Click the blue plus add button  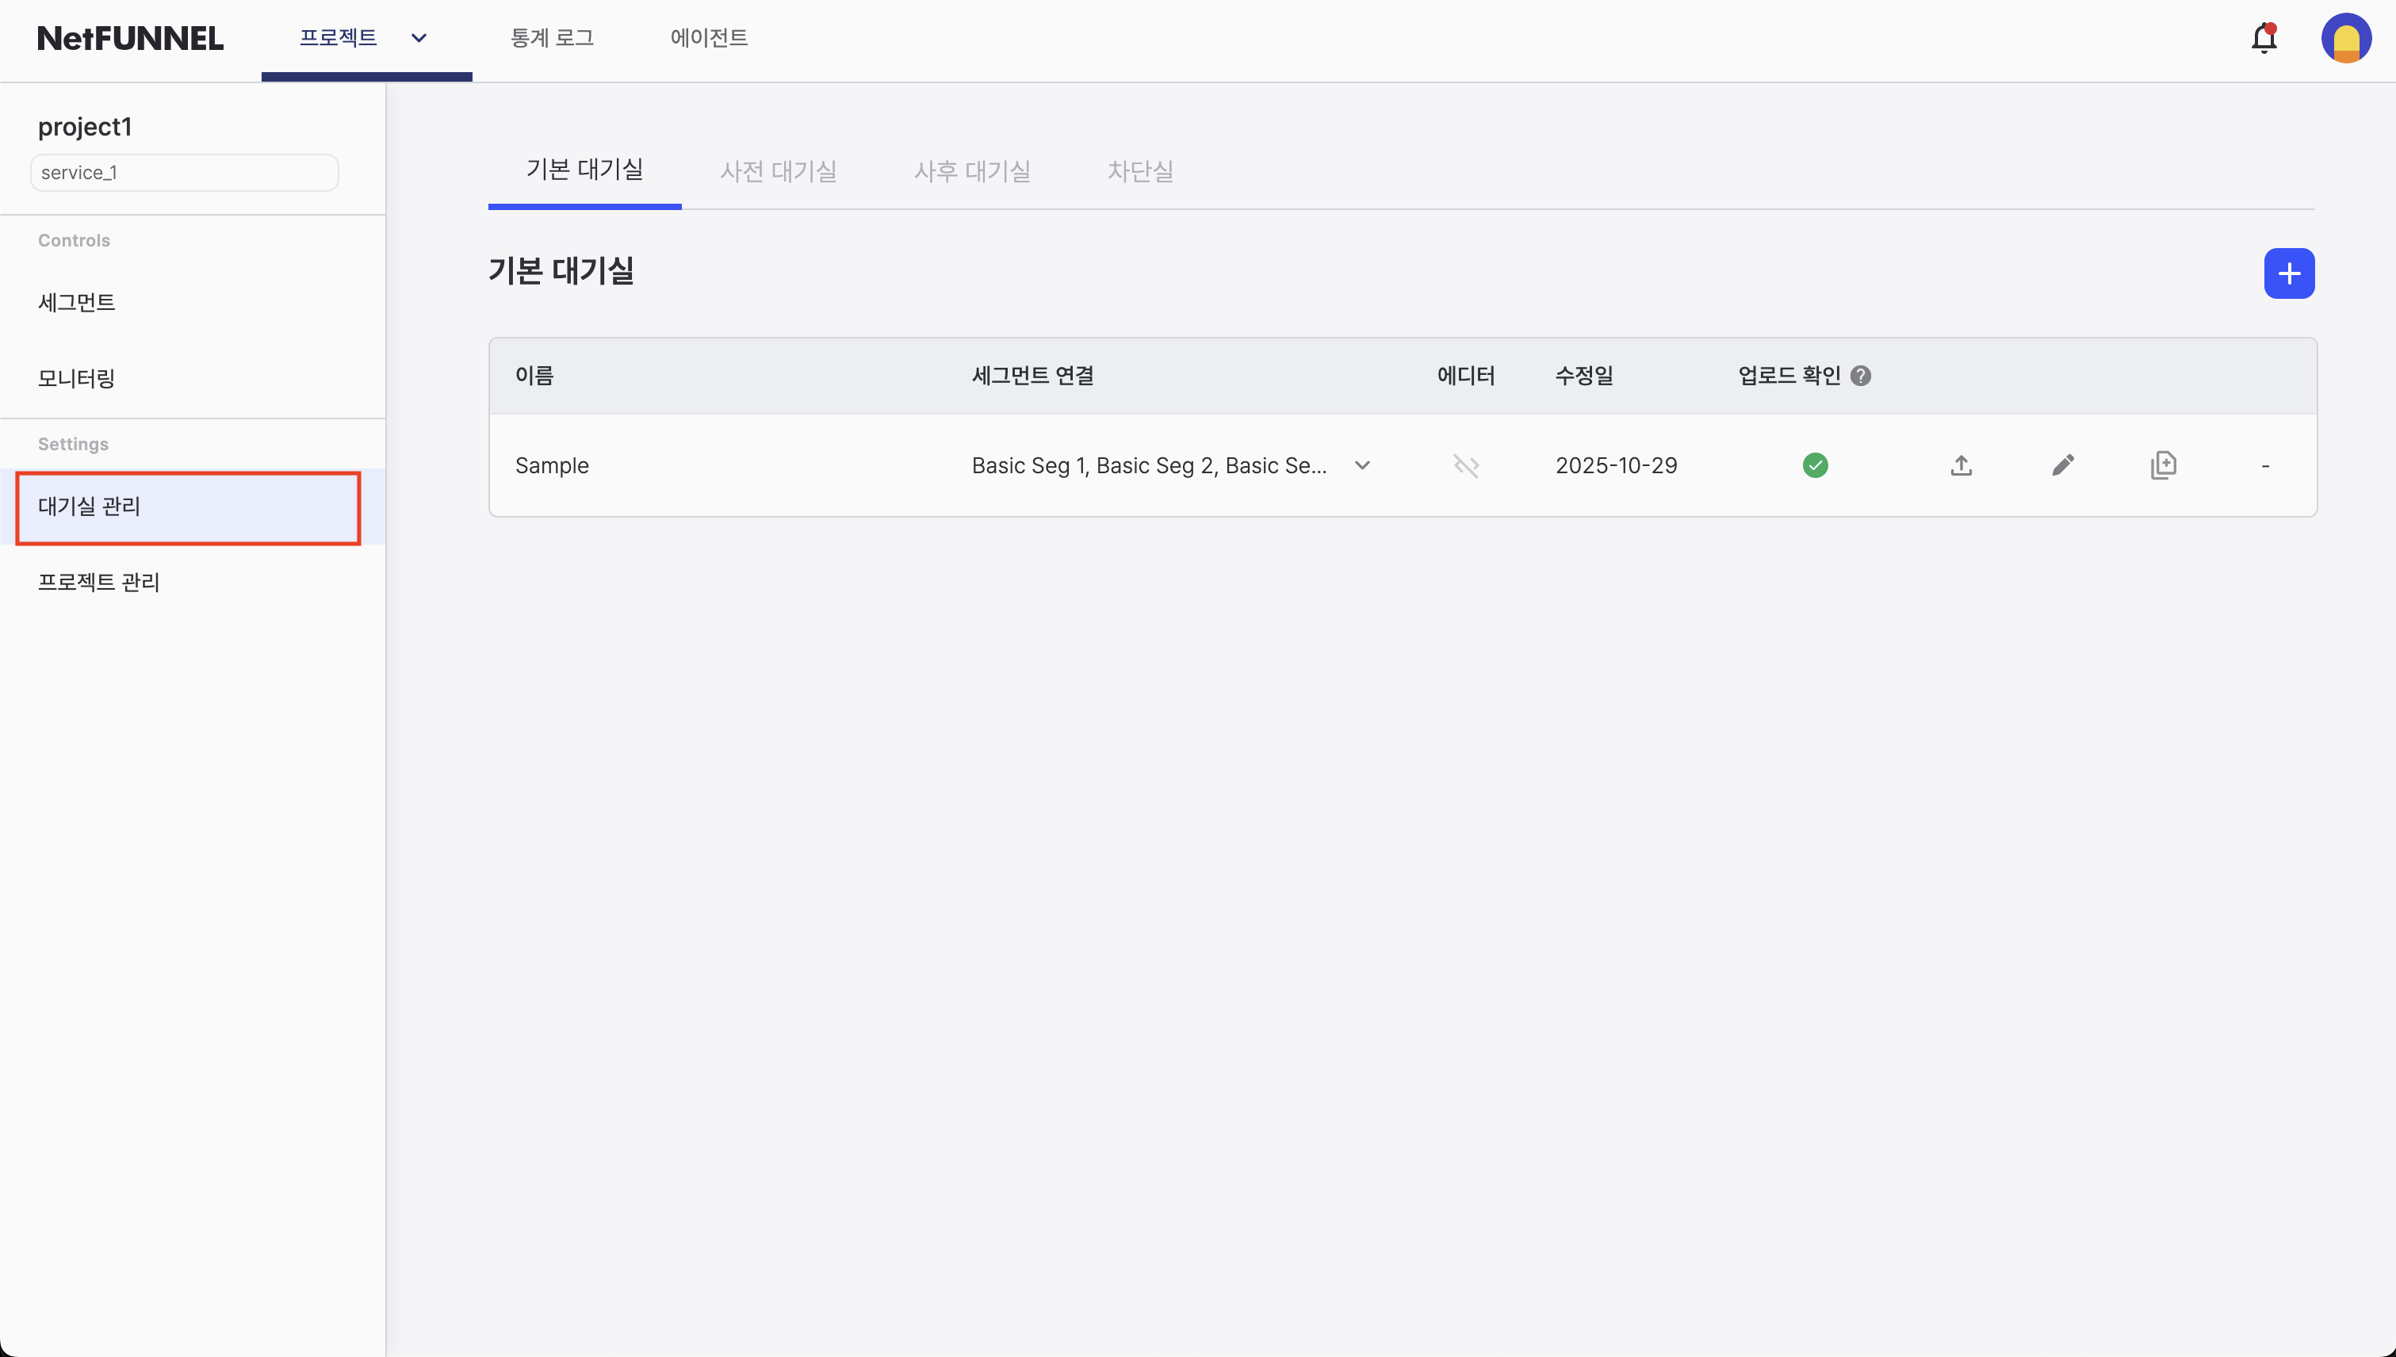(x=2289, y=273)
